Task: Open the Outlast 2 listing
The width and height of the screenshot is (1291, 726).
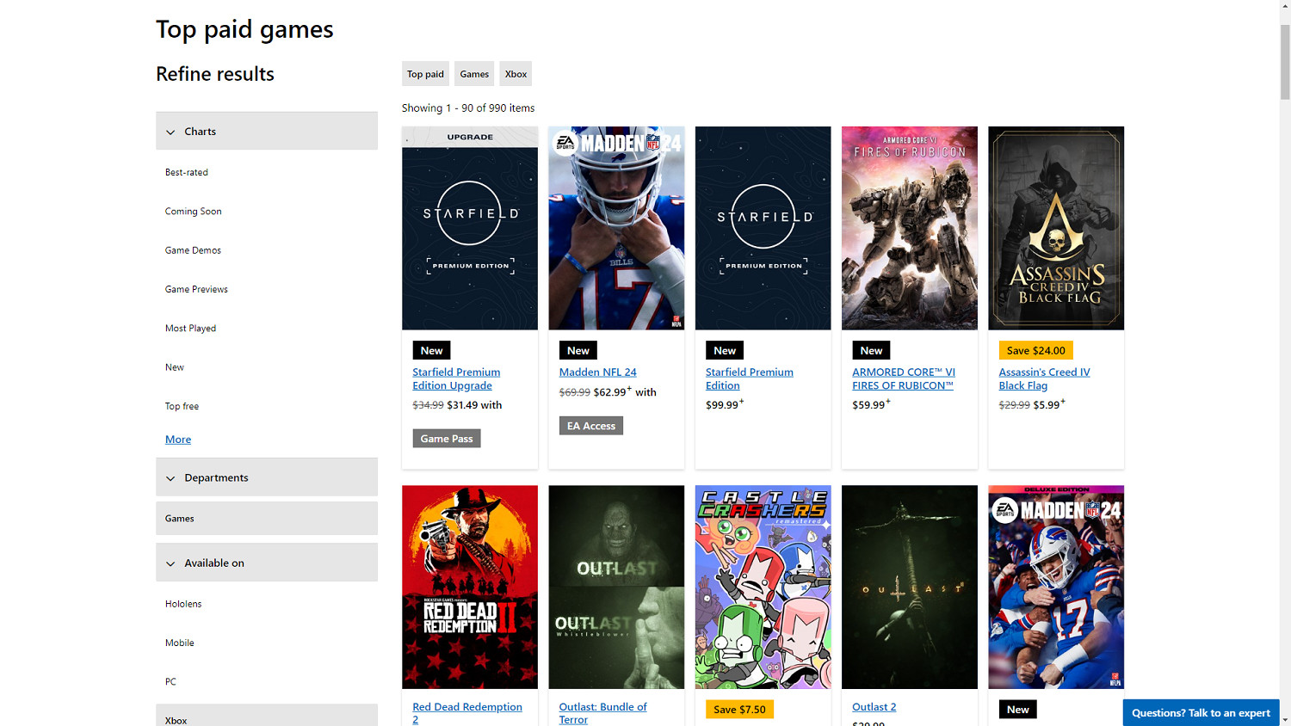Action: pyautogui.click(x=874, y=706)
